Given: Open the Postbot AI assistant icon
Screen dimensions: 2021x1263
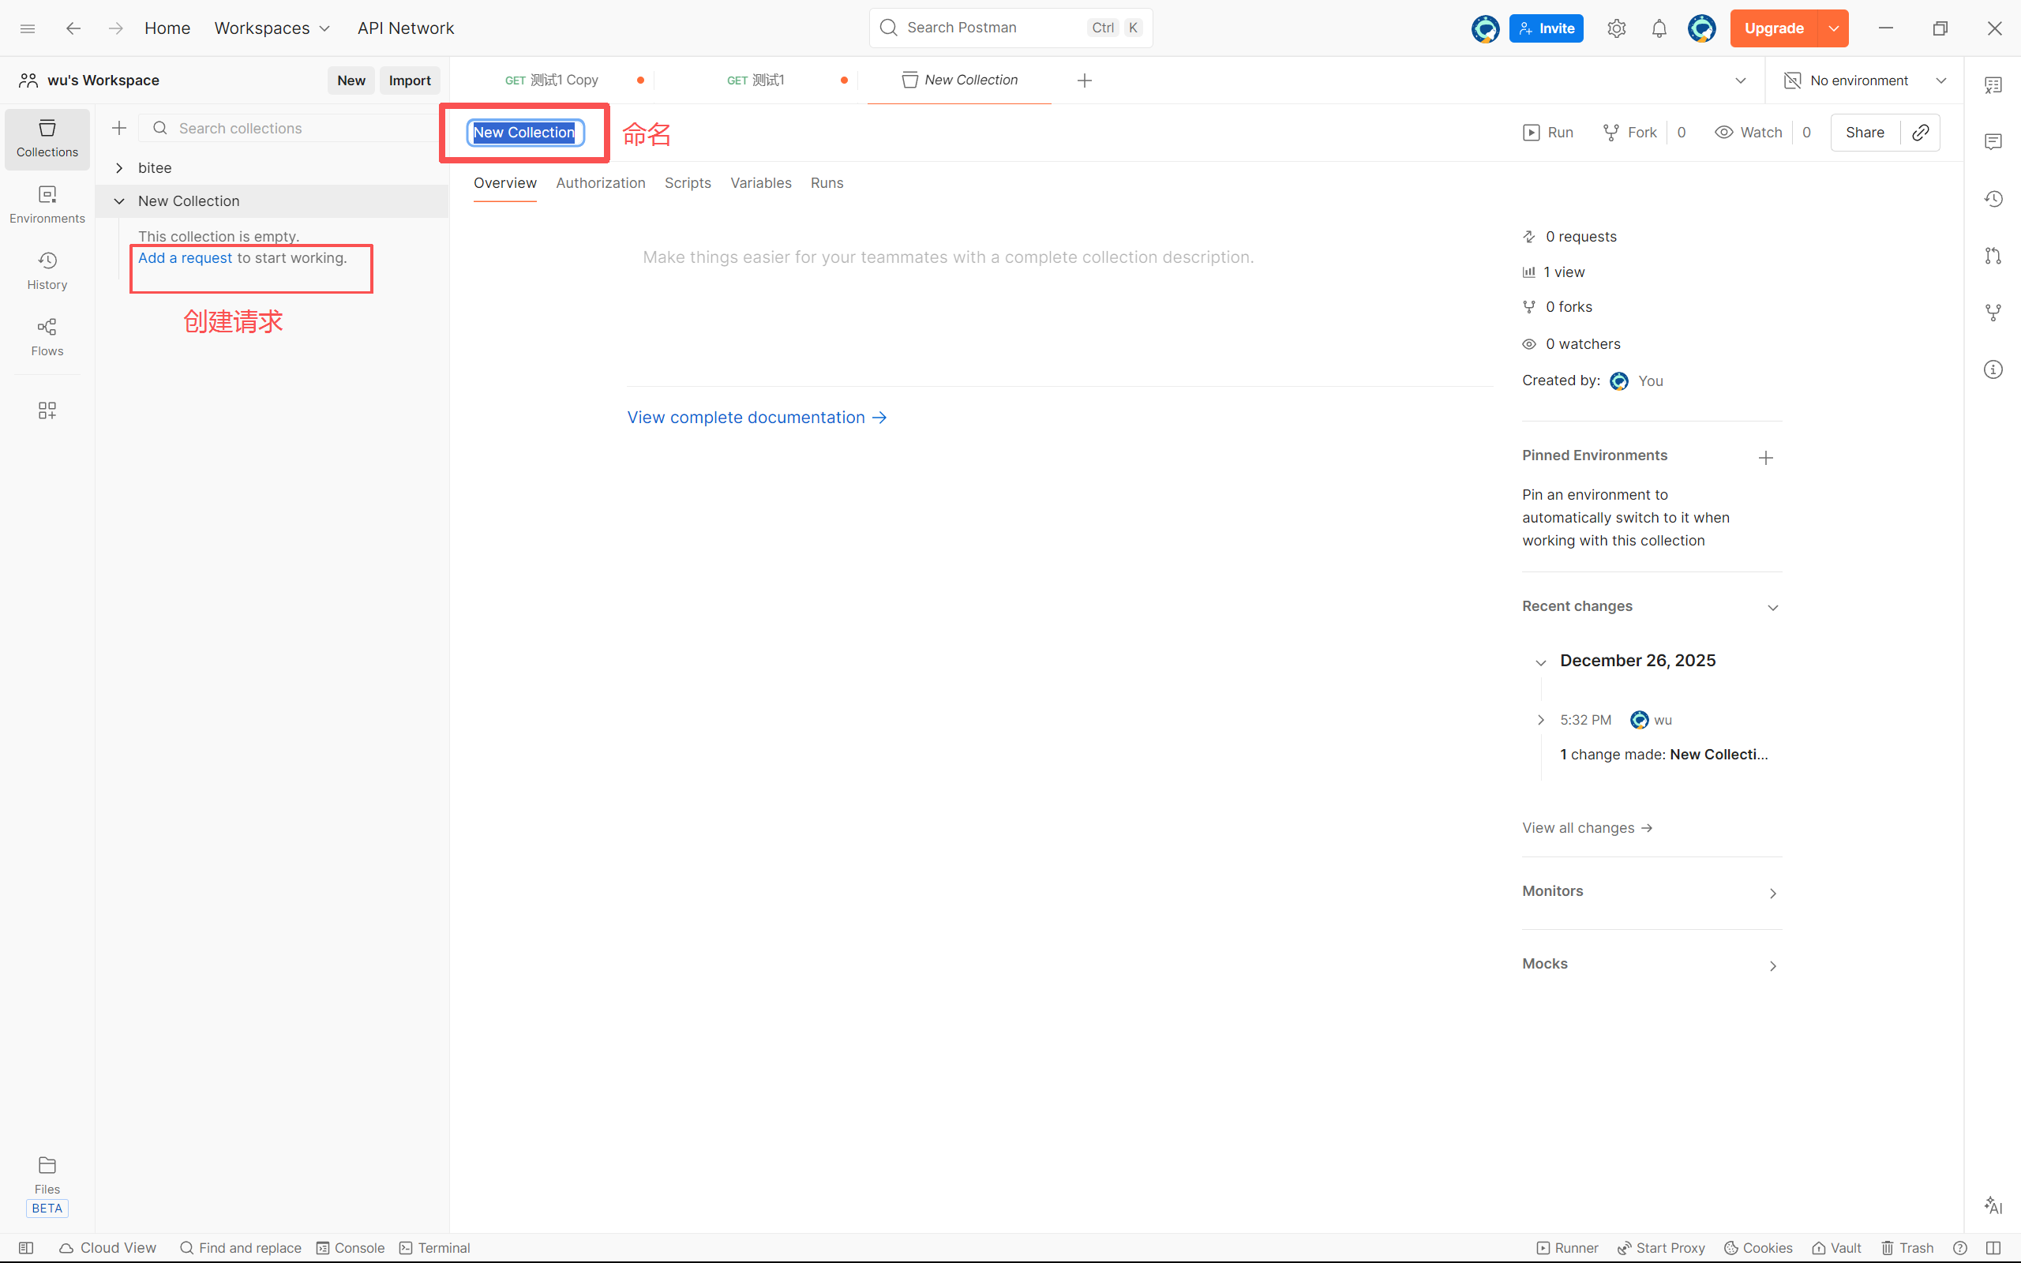Looking at the screenshot, I should (x=1993, y=1205).
